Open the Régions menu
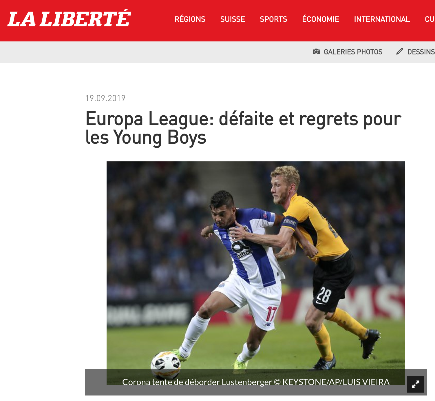 190,19
